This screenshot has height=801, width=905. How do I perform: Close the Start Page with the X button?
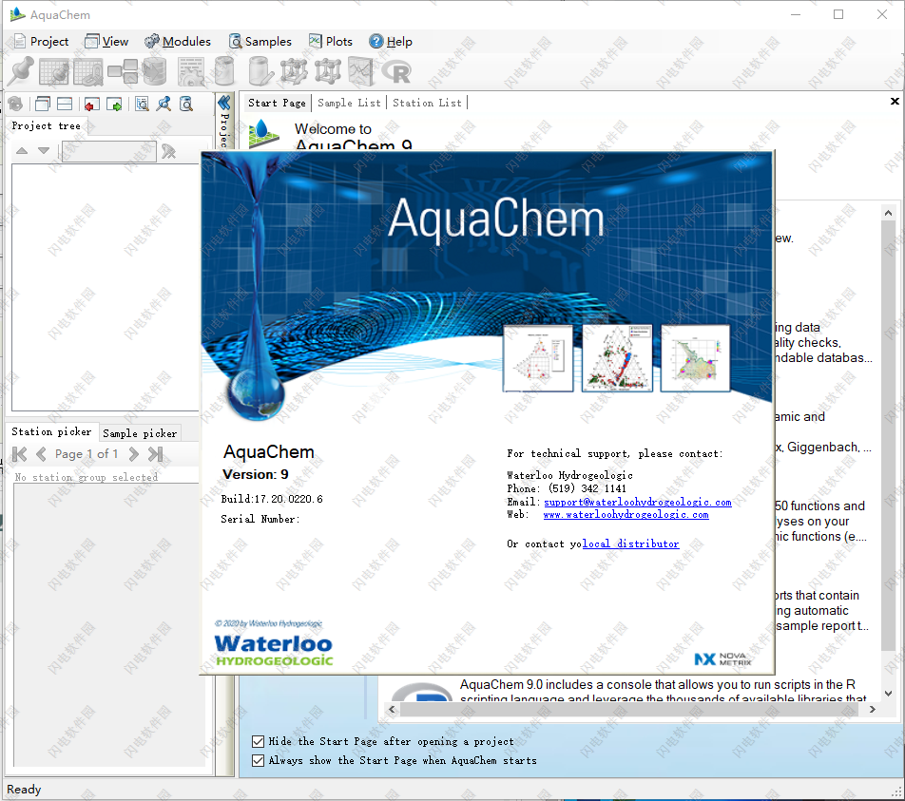pyautogui.click(x=895, y=102)
